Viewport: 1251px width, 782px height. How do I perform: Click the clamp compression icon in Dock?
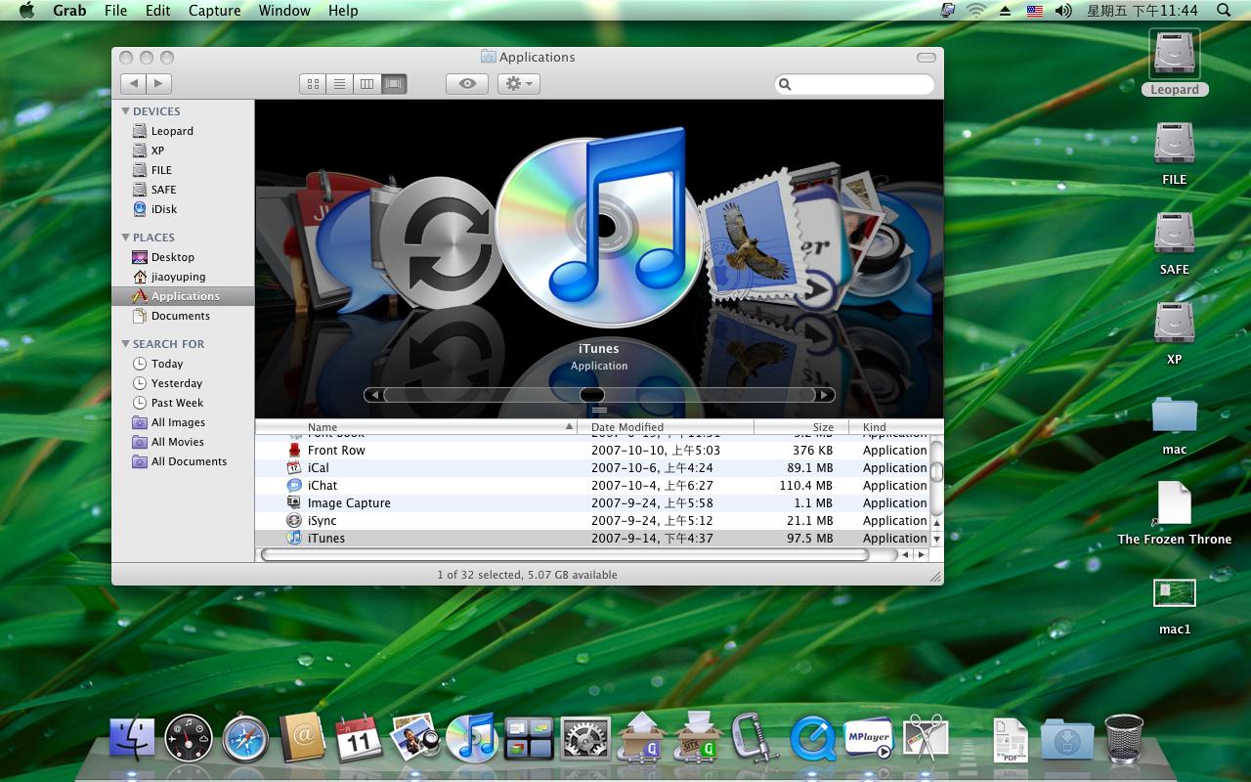pyautogui.click(x=755, y=738)
